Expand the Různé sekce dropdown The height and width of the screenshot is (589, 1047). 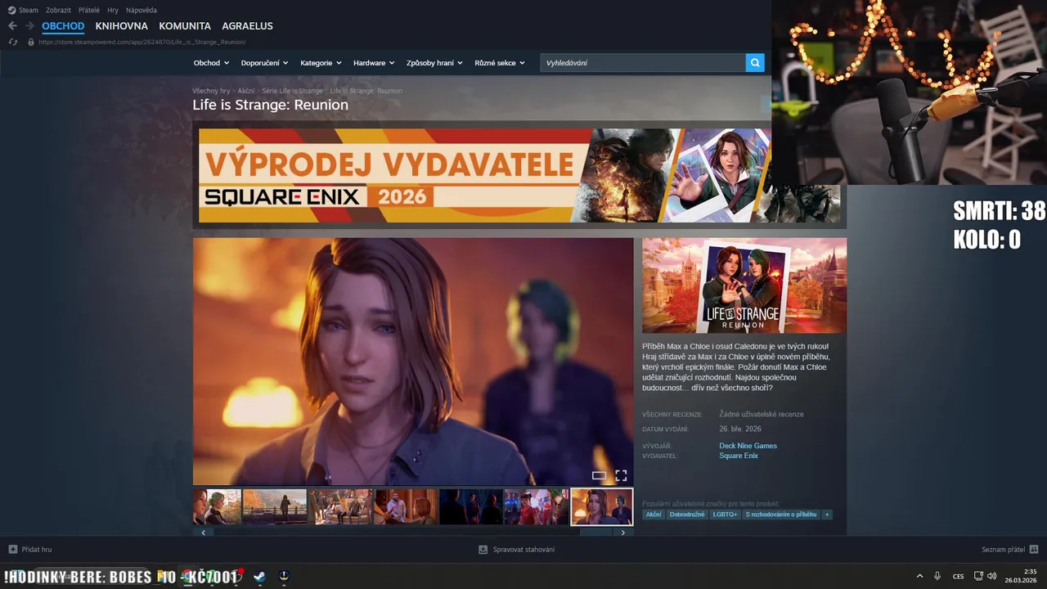pos(500,63)
